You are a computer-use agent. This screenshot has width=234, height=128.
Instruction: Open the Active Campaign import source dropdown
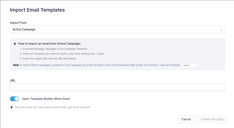117,29
